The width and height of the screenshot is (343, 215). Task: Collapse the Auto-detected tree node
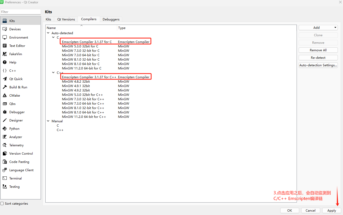coord(48,33)
